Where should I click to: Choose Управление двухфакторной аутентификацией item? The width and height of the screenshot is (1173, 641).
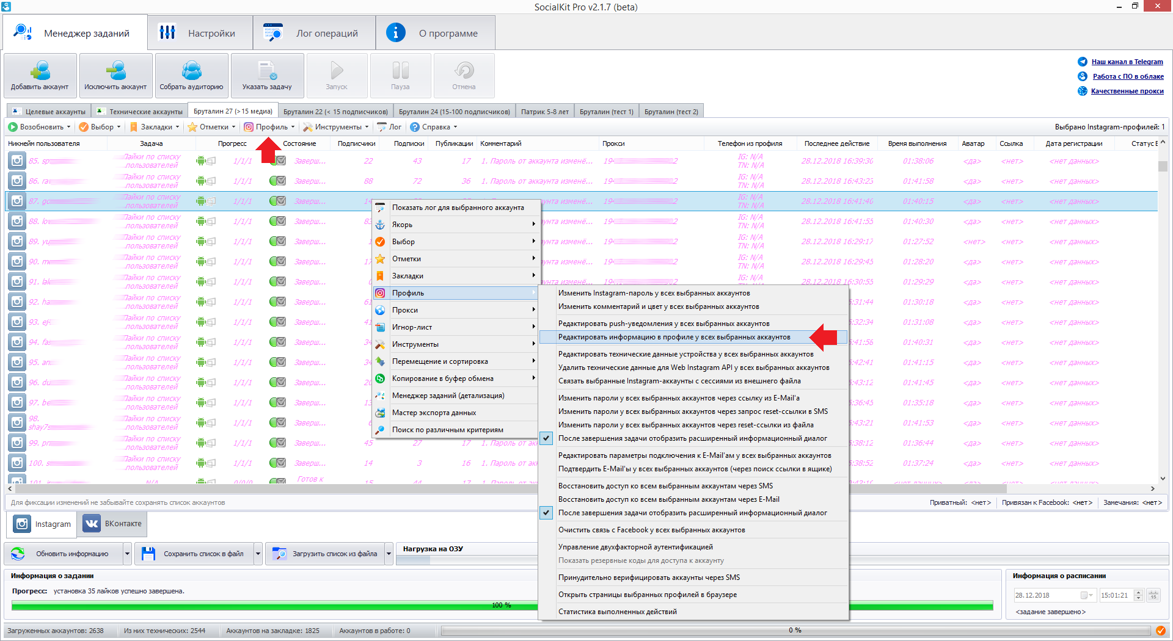[693, 547]
